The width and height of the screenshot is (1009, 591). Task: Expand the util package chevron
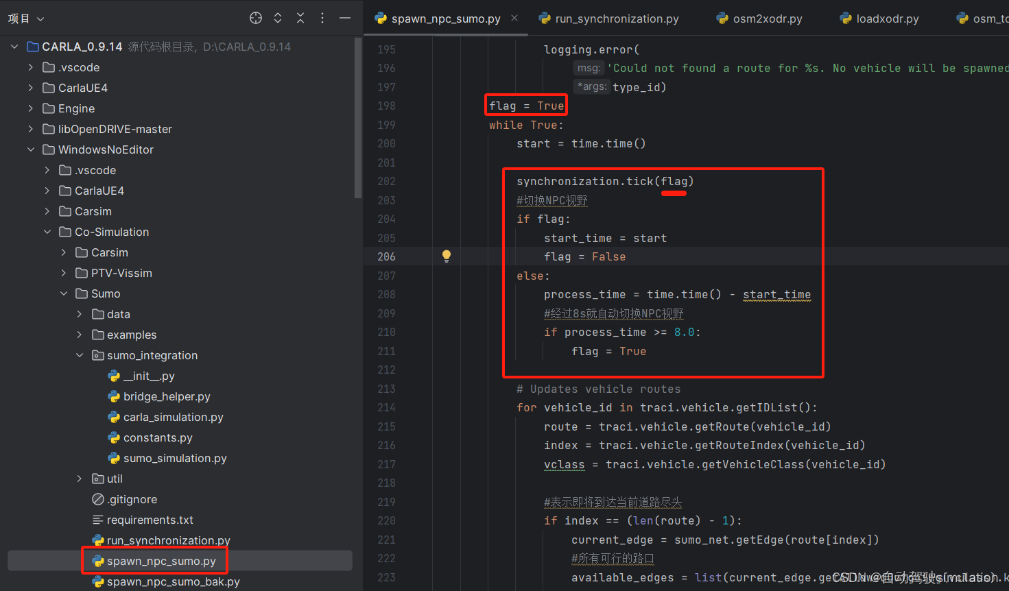tap(80, 479)
